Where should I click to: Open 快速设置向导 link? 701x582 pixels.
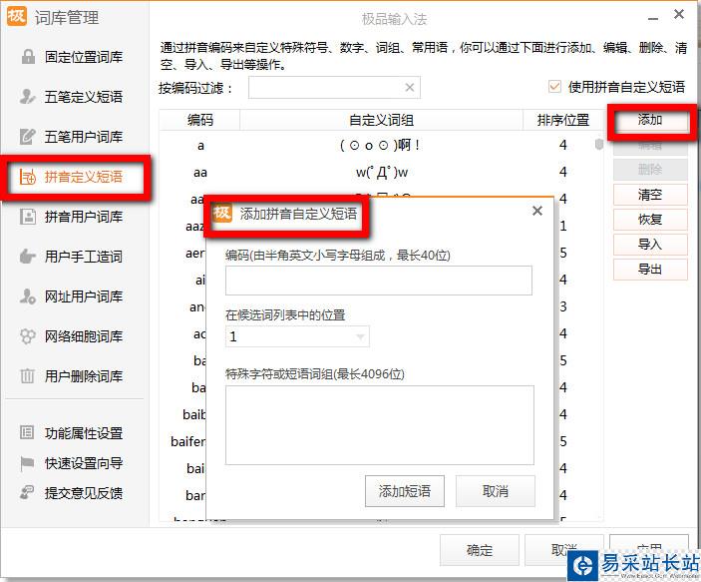pos(83,463)
